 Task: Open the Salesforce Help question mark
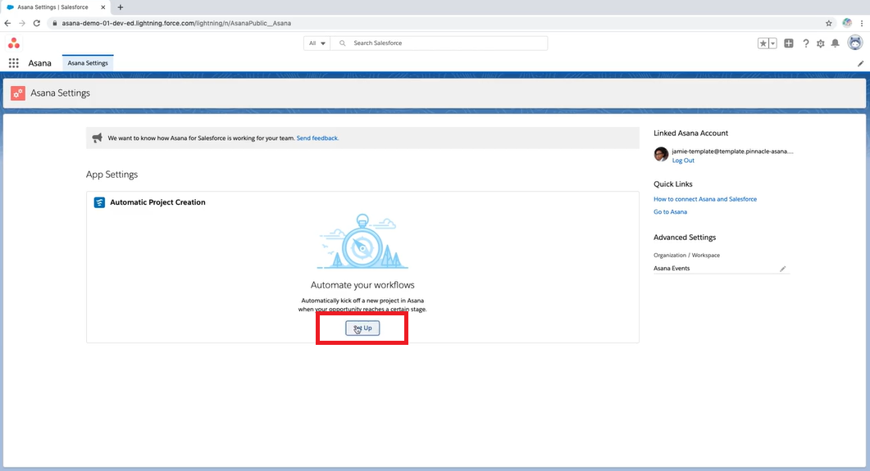click(806, 43)
